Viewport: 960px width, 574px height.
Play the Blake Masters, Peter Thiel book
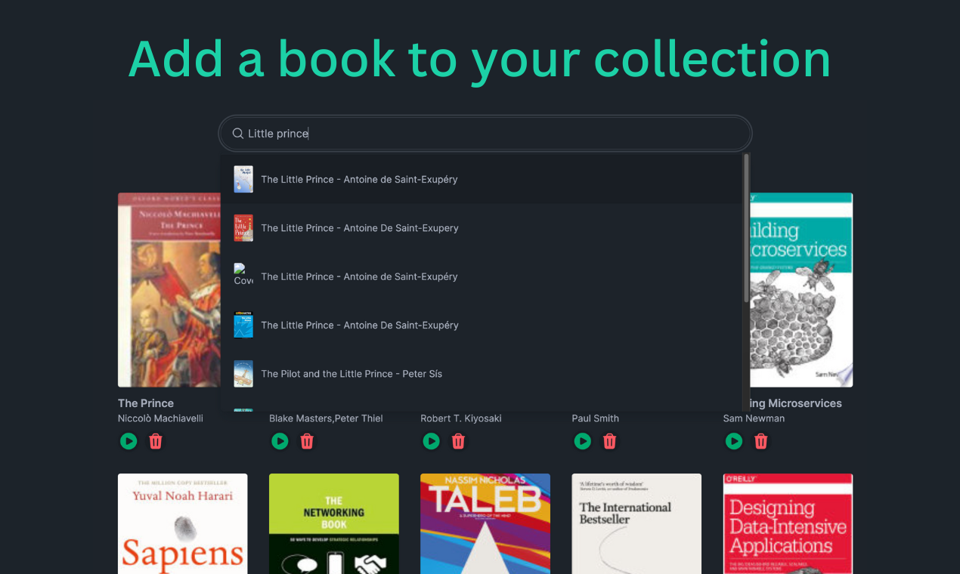click(x=280, y=441)
